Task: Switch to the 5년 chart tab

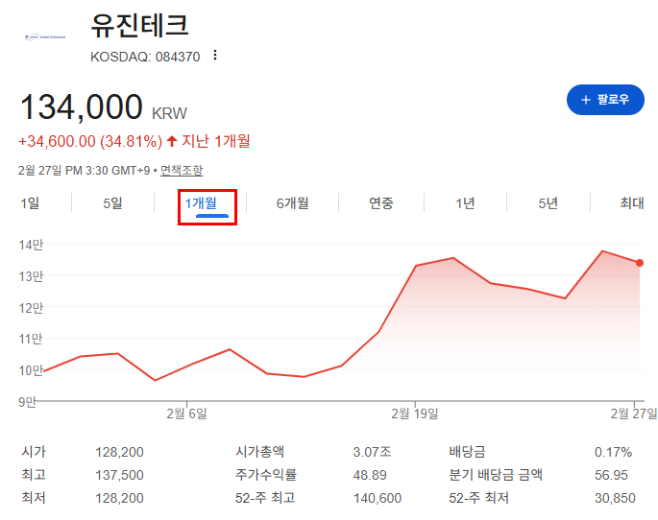Action: [548, 203]
